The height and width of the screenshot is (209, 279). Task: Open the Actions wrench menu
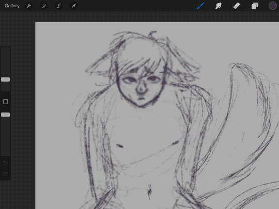pyautogui.click(x=29, y=6)
